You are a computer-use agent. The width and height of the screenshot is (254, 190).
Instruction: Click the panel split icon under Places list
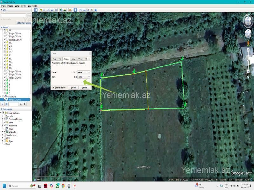6,104
